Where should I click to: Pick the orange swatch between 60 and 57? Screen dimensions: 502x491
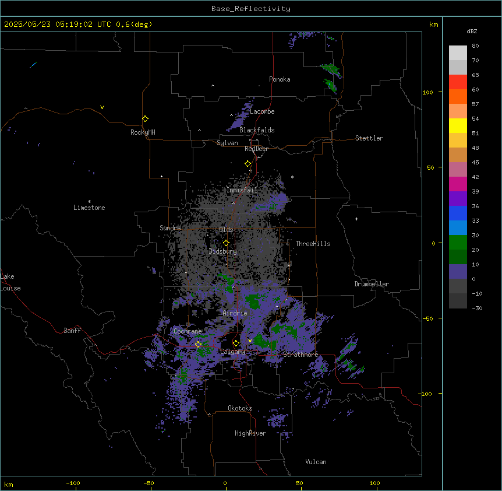458,96
